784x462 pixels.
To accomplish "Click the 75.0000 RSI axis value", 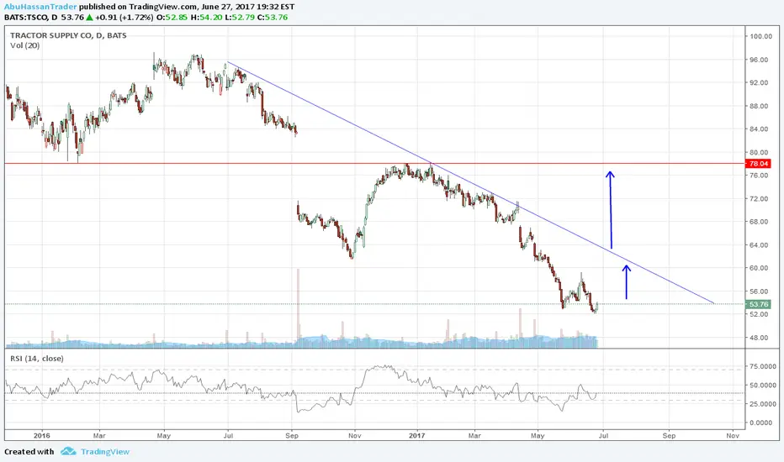I will click(762, 366).
